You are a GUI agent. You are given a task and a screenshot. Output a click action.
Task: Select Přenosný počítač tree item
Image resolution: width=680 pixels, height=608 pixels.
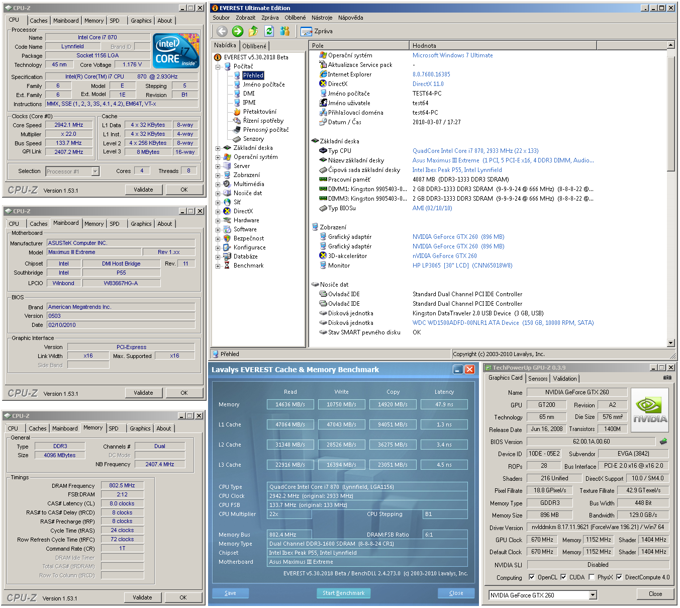(266, 130)
